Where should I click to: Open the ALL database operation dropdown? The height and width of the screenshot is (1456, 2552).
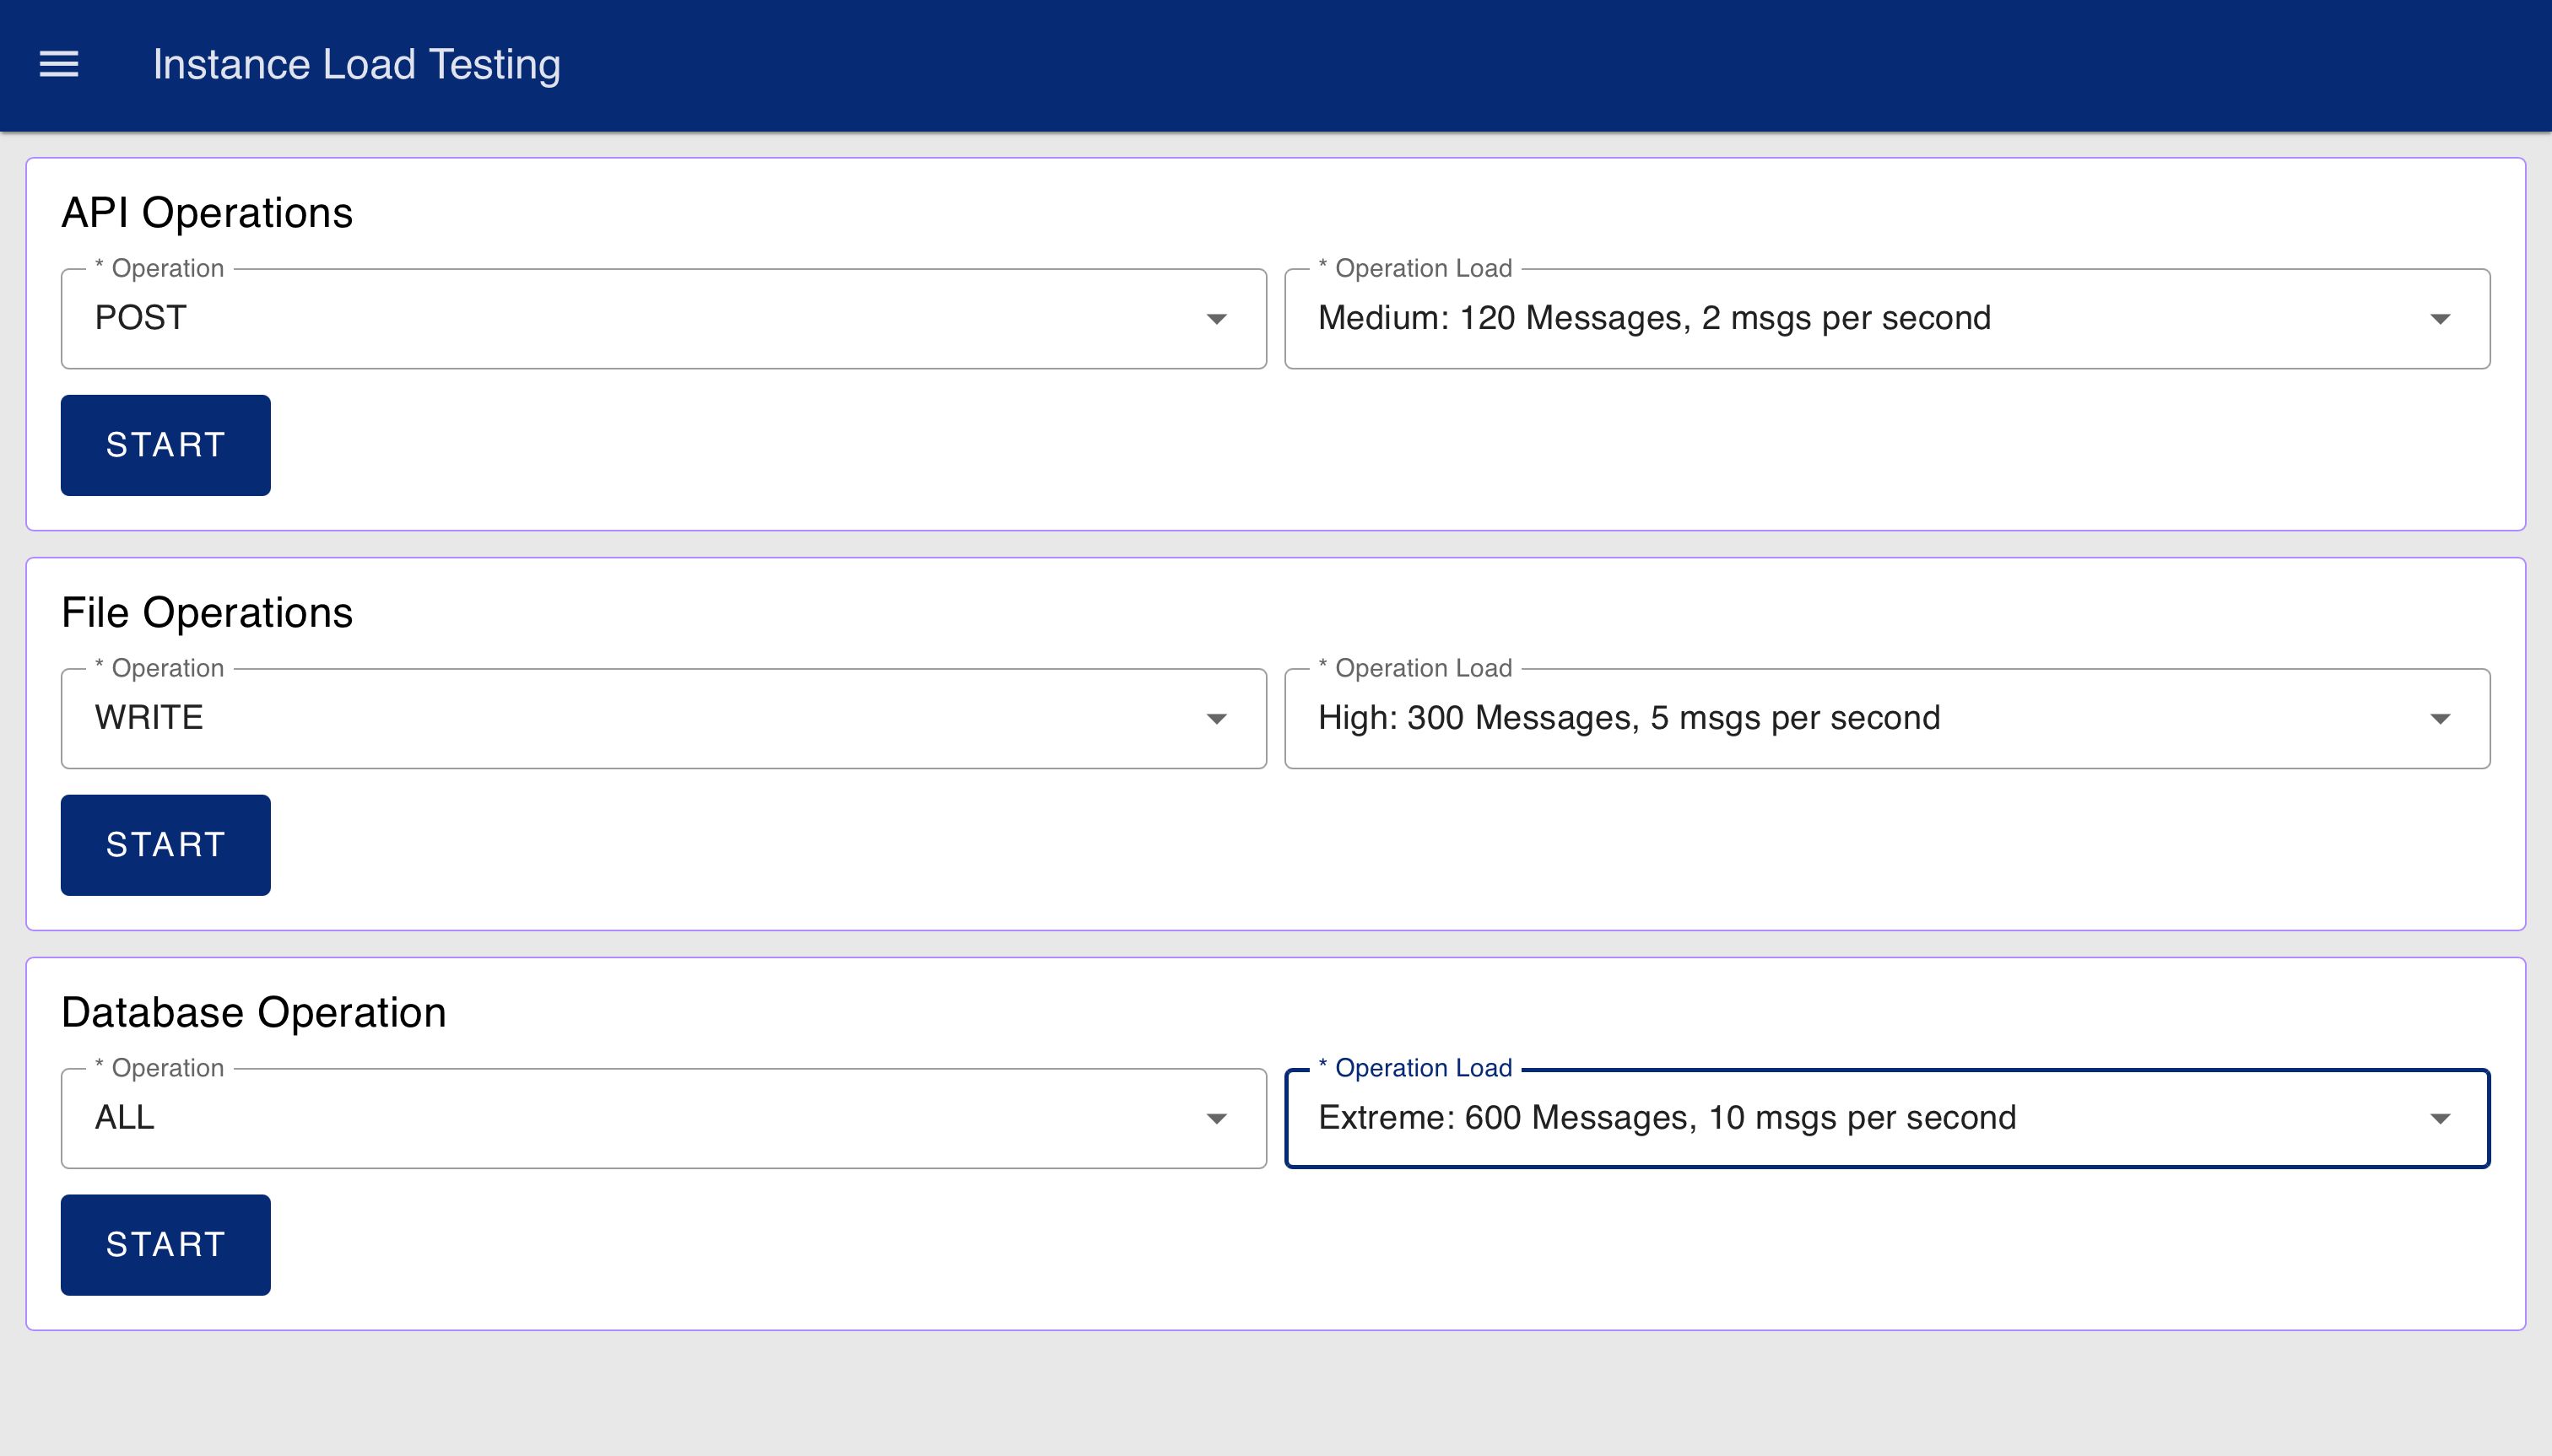click(x=641, y=1119)
